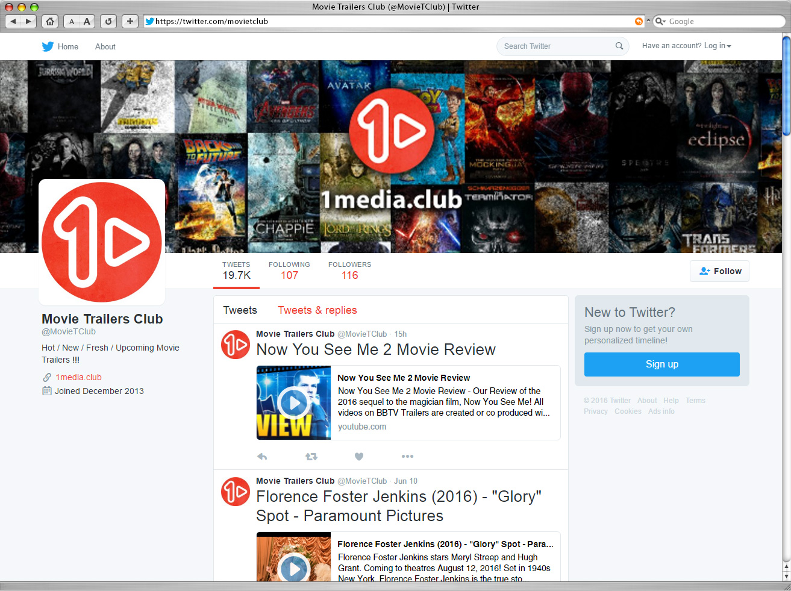
Task: Click the magnifier icon in Search Twitter
Action: [619, 46]
